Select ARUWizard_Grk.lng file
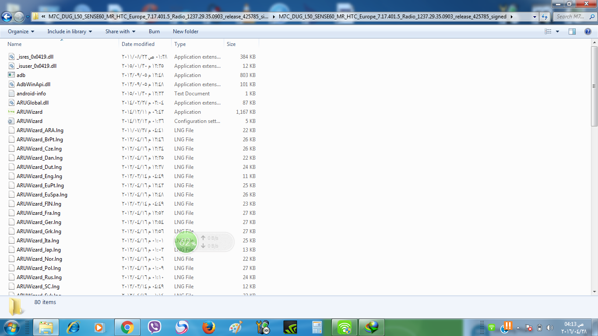 click(x=39, y=231)
